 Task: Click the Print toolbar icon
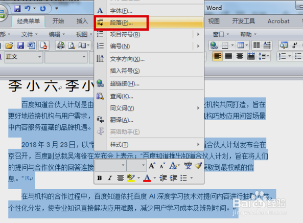tap(60, 46)
